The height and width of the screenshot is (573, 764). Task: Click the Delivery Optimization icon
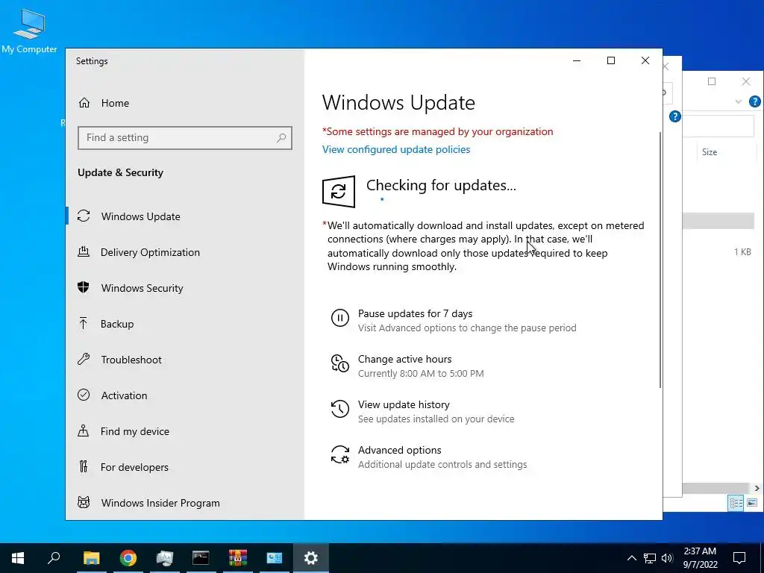(x=84, y=252)
